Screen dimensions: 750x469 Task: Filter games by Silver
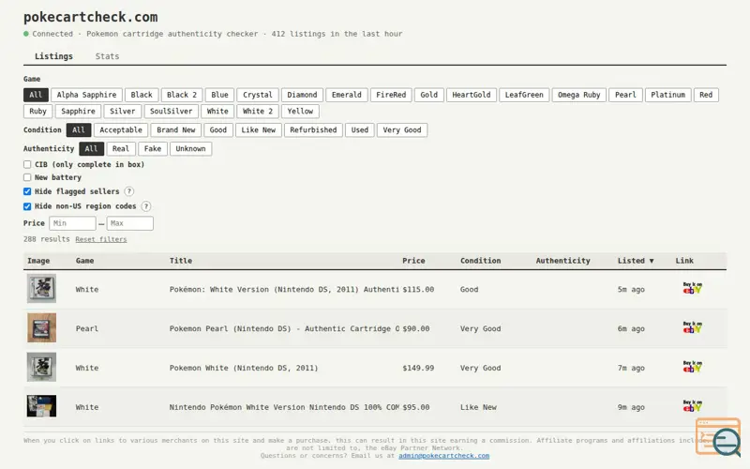pos(123,111)
